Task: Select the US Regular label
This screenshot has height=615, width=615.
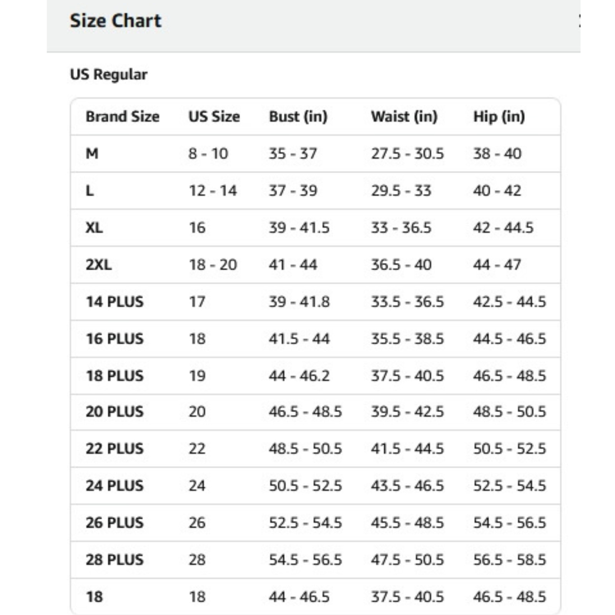Action: 109,75
